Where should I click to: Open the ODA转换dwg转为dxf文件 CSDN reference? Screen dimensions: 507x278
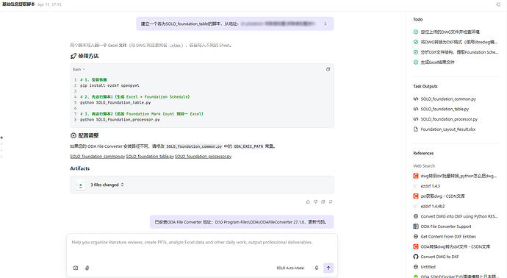coord(456,246)
